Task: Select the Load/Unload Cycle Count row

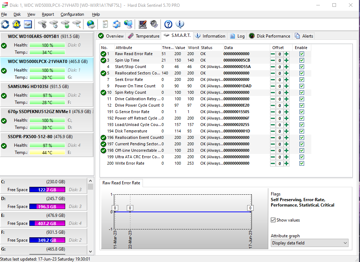Action: tap(206, 125)
